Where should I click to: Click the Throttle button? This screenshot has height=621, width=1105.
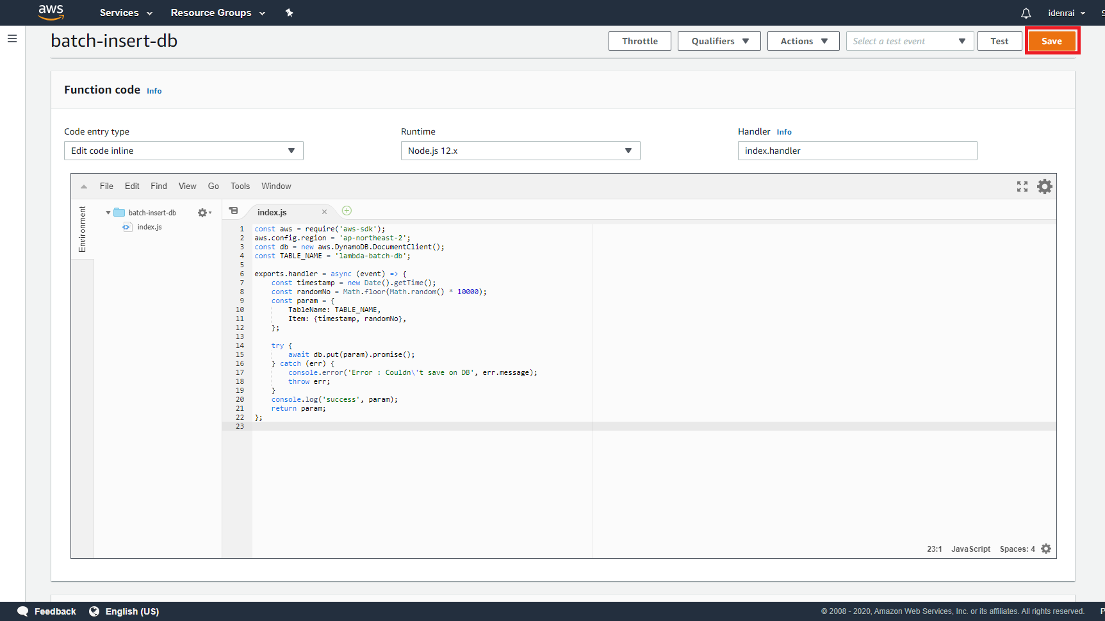(639, 40)
